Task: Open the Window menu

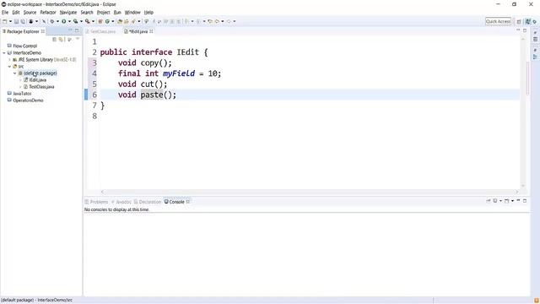Action: (132, 12)
